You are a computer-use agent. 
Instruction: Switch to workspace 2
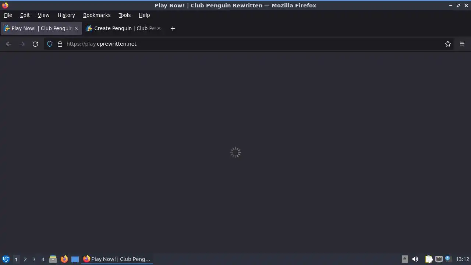click(x=25, y=259)
